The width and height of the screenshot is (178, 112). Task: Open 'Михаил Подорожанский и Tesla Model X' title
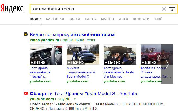81,72
